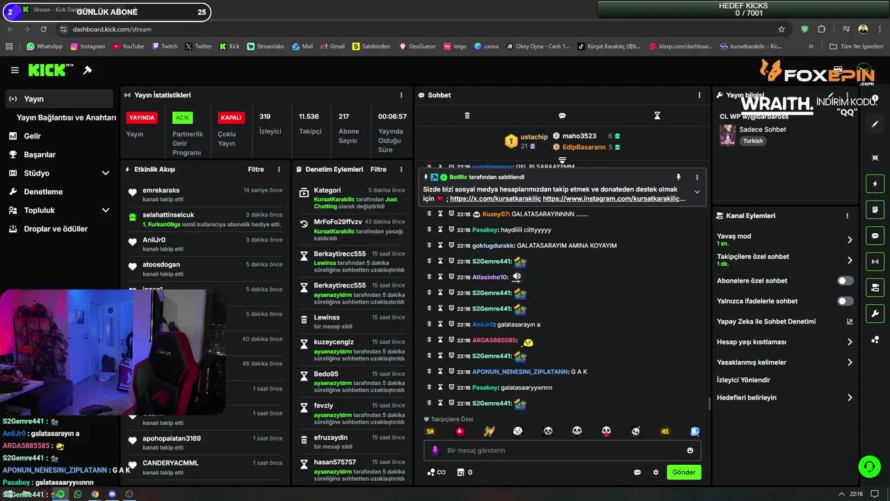
Task: Open the x.com/kursatkarakilic link
Action: [x=494, y=199]
